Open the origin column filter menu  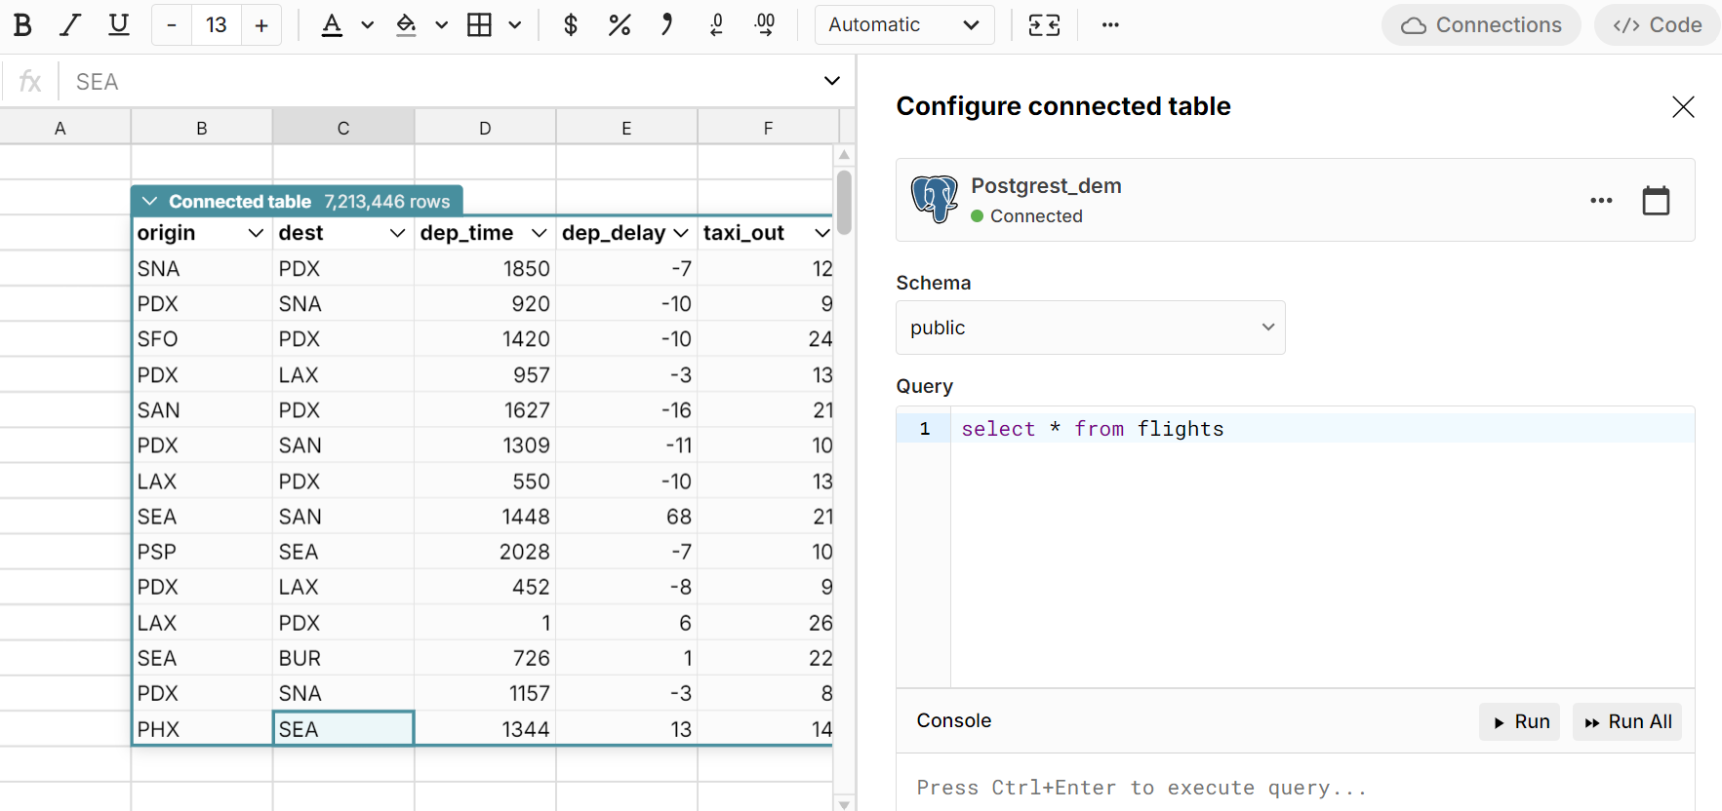click(256, 233)
